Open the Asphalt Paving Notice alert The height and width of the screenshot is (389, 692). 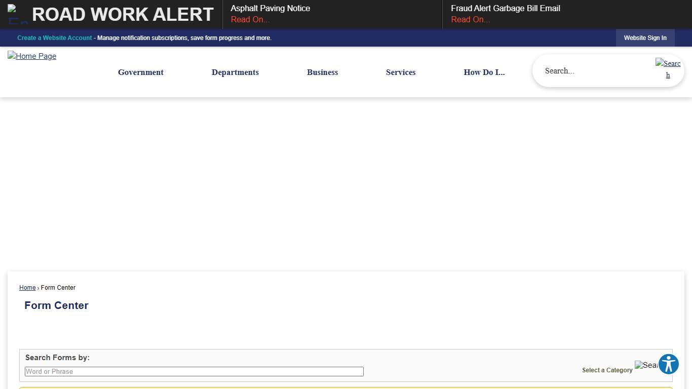pyautogui.click(x=271, y=9)
